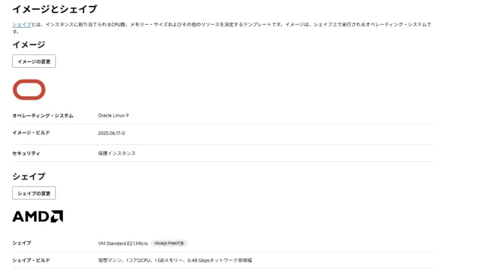Image resolution: width=479 pixels, height=273 pixels.
Task: Click the セキュリティ label
Action: pos(26,153)
